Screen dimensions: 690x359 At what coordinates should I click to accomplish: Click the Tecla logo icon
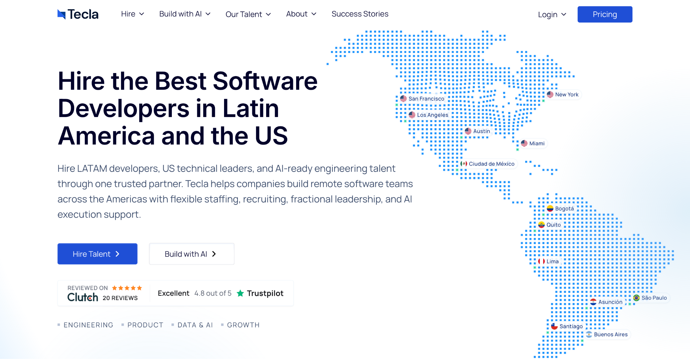[61, 14]
